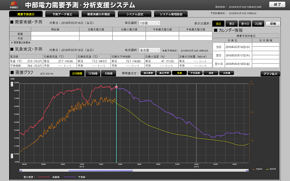Screen dimensions: 290x181
Task: Open the 需要実績分析機能 tab
Action: tap(98, 14)
